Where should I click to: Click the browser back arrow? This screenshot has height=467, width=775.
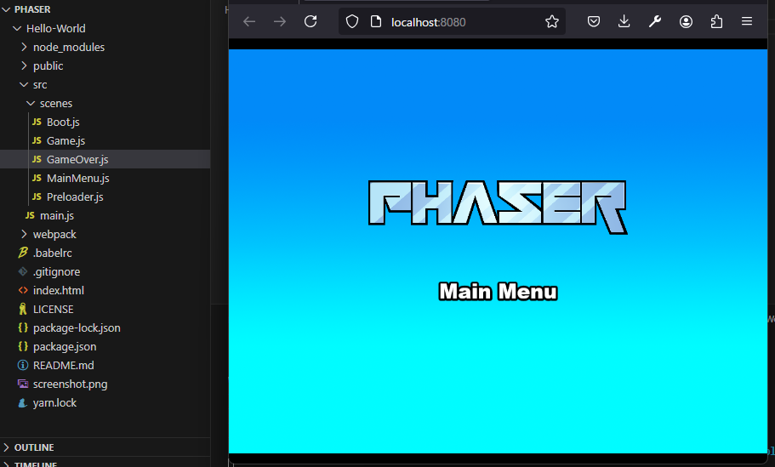coord(249,22)
